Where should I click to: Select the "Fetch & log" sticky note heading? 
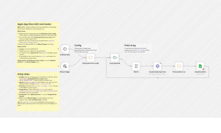coord(130,45)
